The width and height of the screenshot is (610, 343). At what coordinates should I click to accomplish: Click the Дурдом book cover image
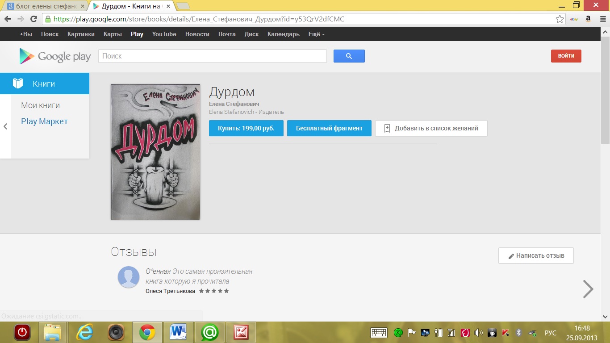click(155, 152)
